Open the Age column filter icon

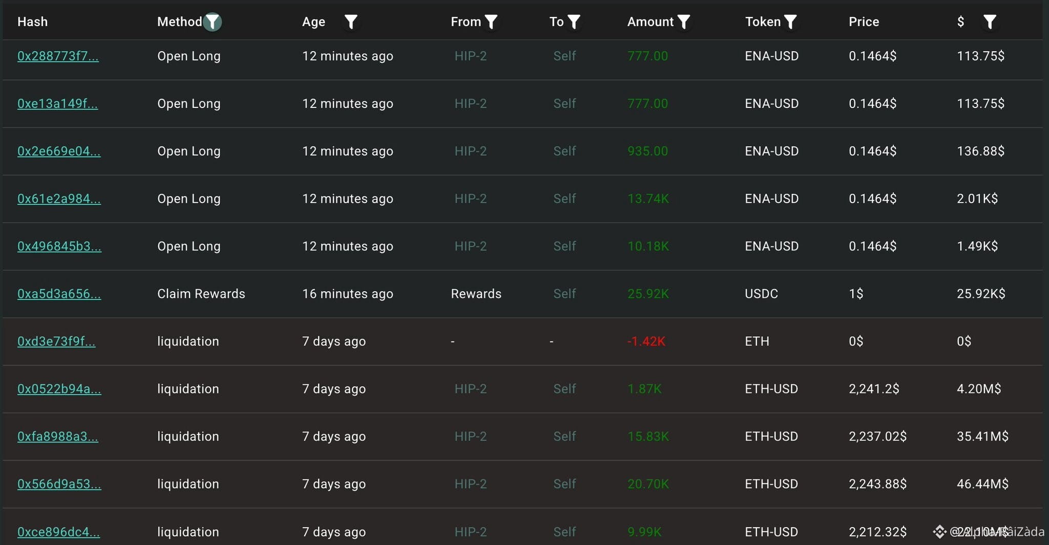pos(351,22)
